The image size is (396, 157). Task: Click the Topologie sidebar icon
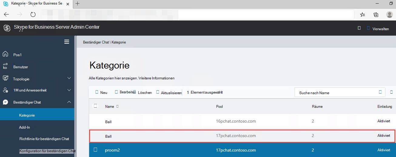[5, 78]
